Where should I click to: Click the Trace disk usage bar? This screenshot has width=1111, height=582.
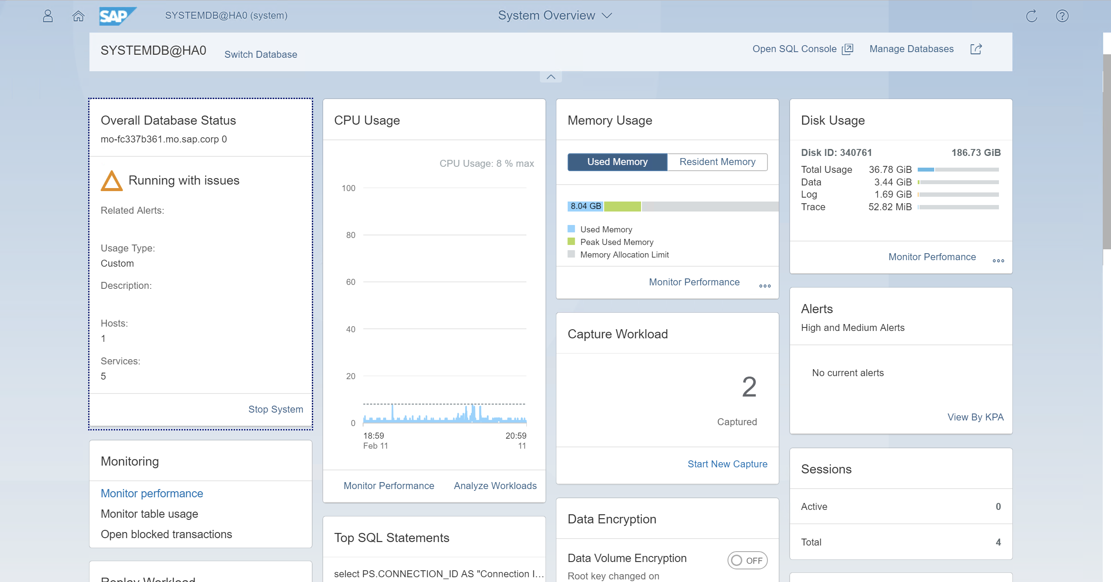(x=958, y=208)
